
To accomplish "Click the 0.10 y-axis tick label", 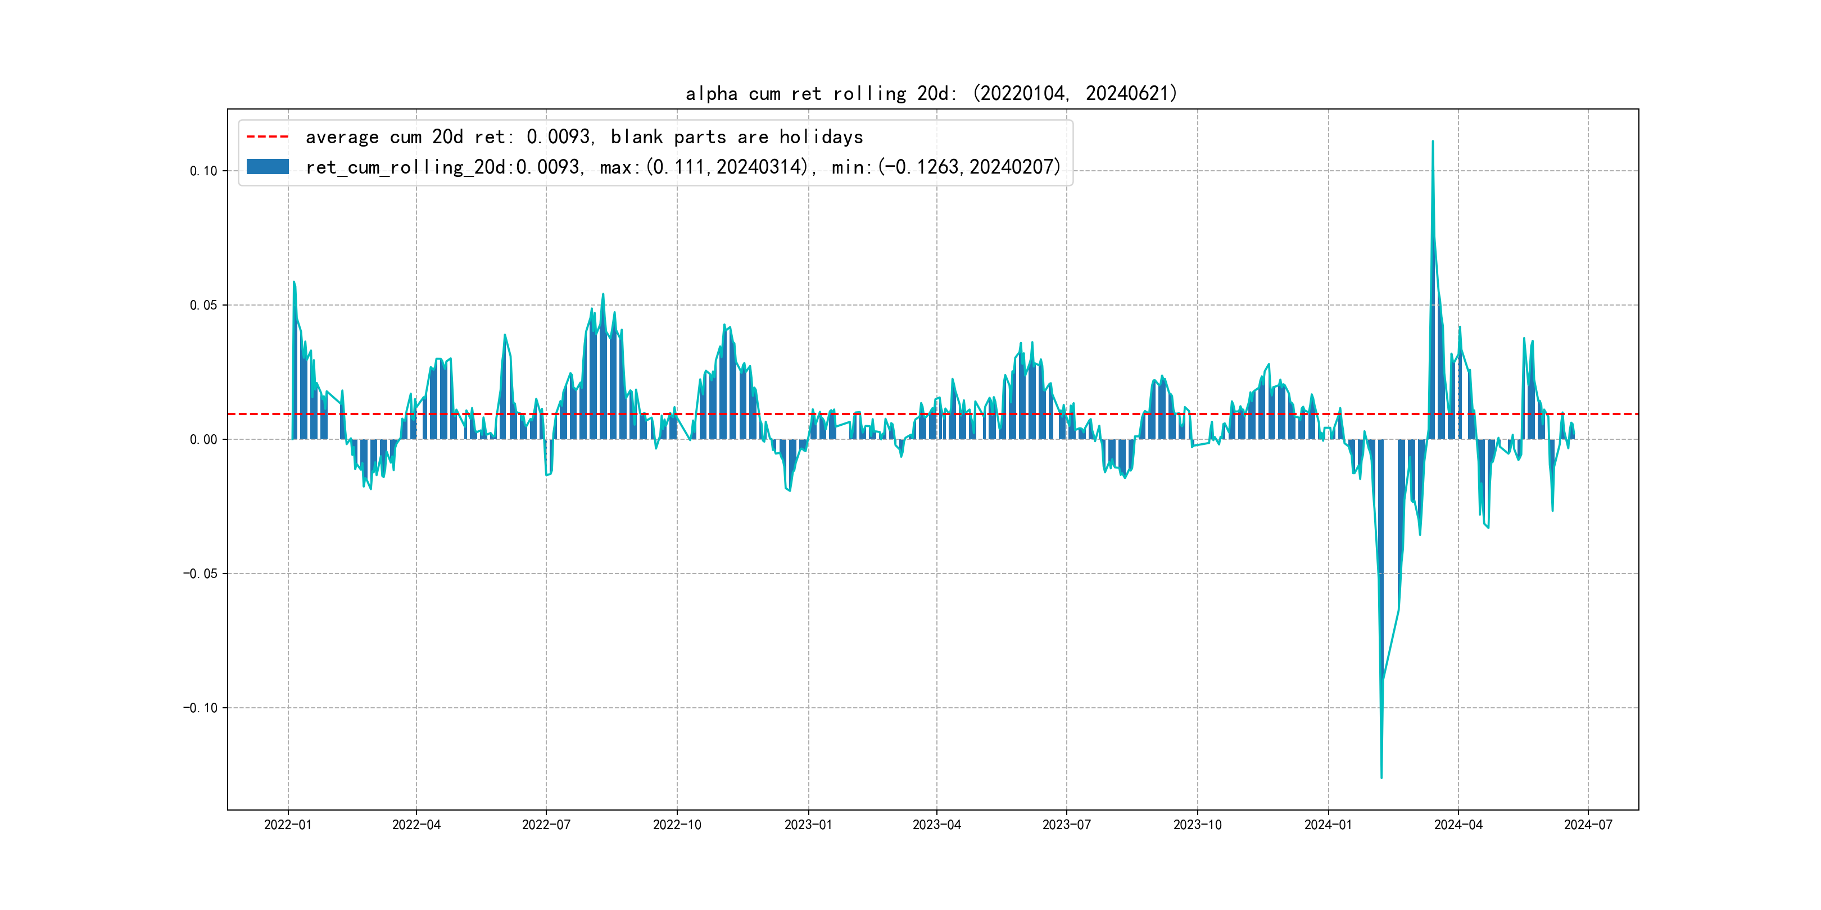I will point(203,171).
